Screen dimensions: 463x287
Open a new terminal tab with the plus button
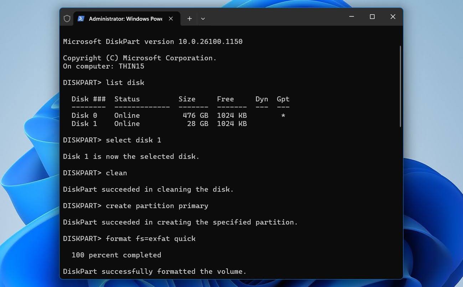pyautogui.click(x=190, y=19)
